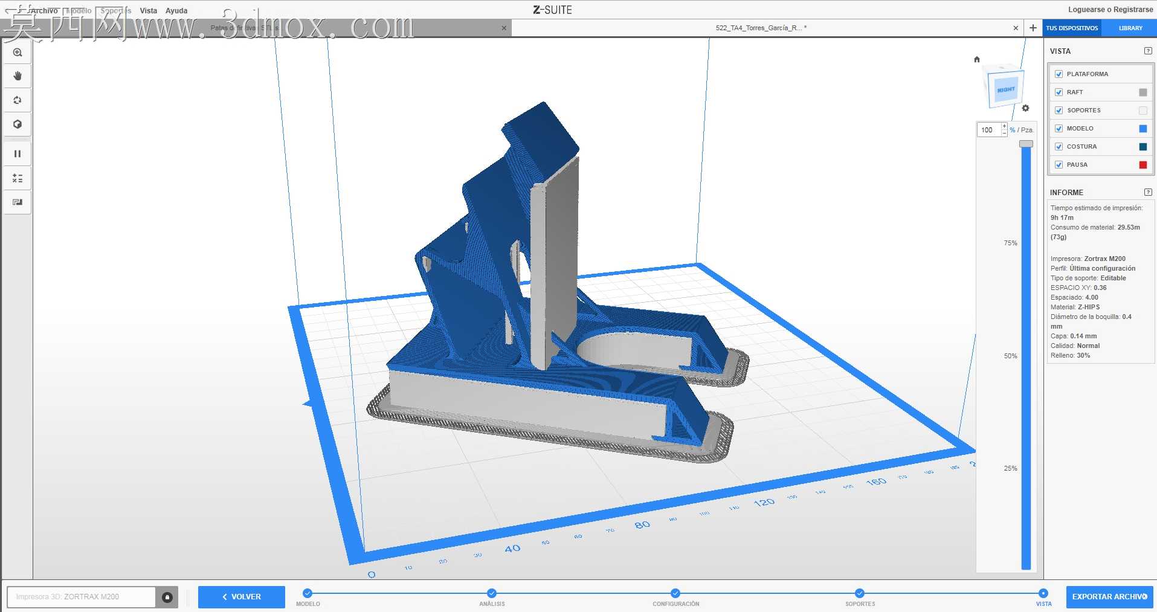Click the RAFT gray color swatch
Image resolution: width=1157 pixels, height=612 pixels.
(x=1142, y=92)
